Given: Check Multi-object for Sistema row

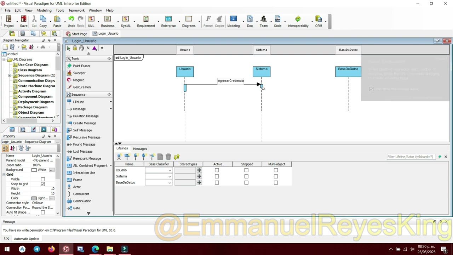Looking at the screenshot, I should click(x=276, y=176).
